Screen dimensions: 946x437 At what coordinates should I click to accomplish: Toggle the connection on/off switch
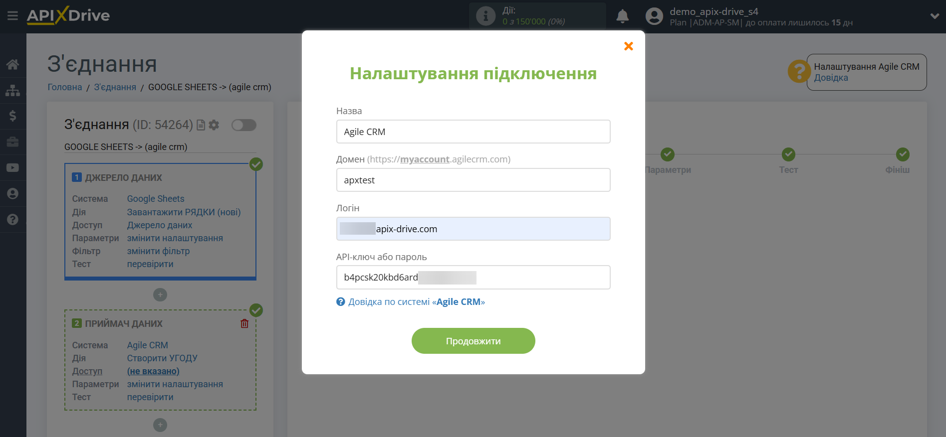(244, 125)
